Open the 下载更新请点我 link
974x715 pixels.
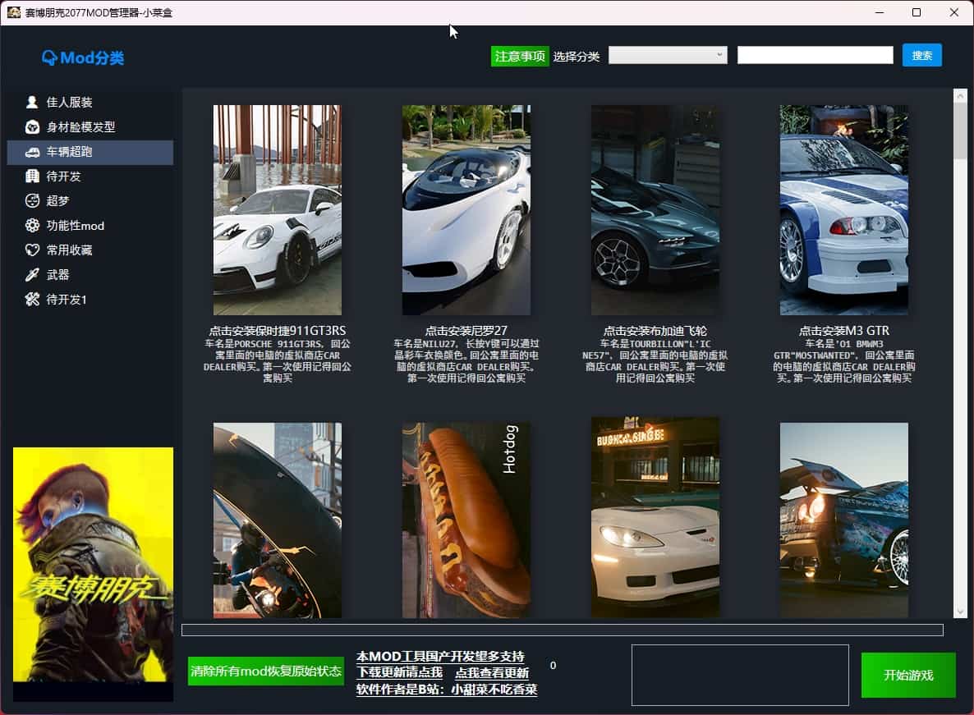click(399, 673)
